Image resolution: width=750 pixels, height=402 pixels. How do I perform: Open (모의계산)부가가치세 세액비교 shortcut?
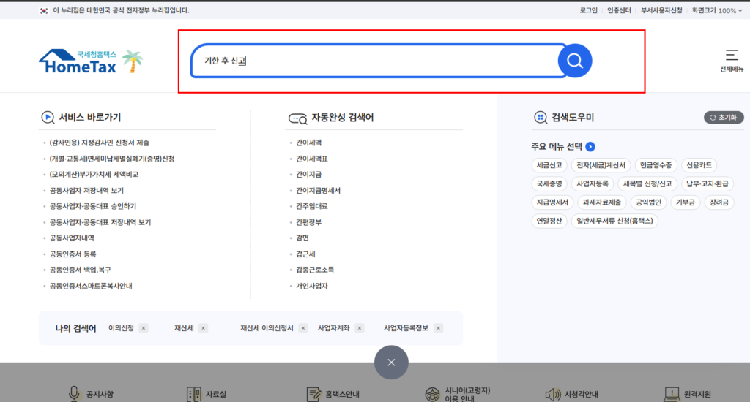tap(94, 174)
